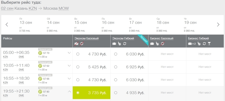The image size is (225, 101).
Task: Click the cocktail glass icon under Бизнес Гибкий
Action: (x=209, y=44)
